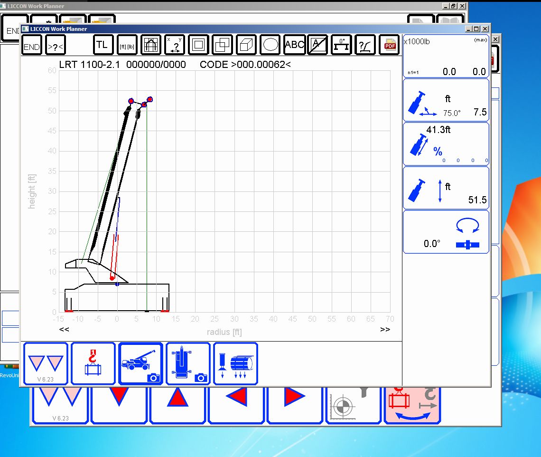This screenshot has width=541, height=457.
Task: Click the mobile crane camera view icon
Action: [140, 364]
